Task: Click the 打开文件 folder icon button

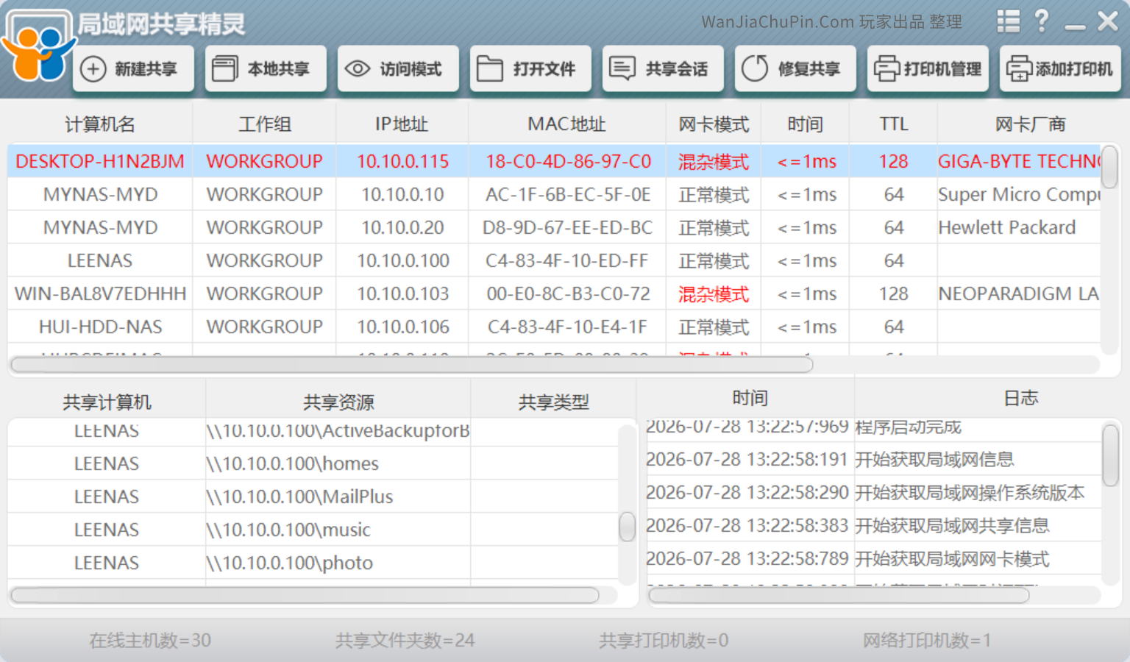Action: click(x=530, y=69)
